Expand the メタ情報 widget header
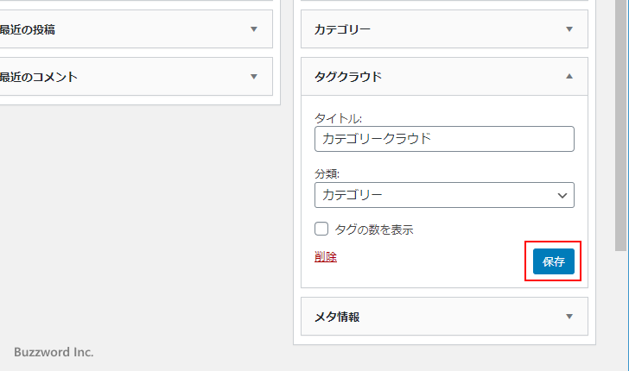The image size is (629, 371). [x=432, y=317]
